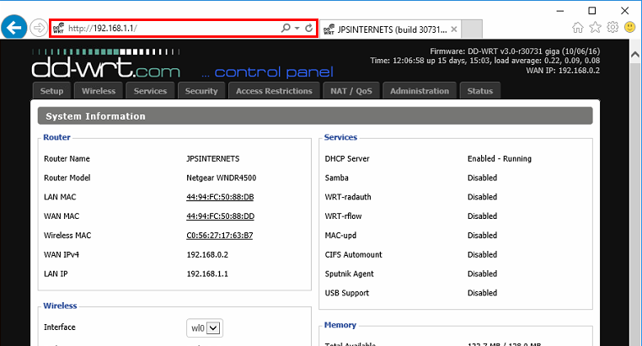The image size is (642, 346).
Task: Click the LAN IP value 192.168.1.1
Action: point(207,274)
